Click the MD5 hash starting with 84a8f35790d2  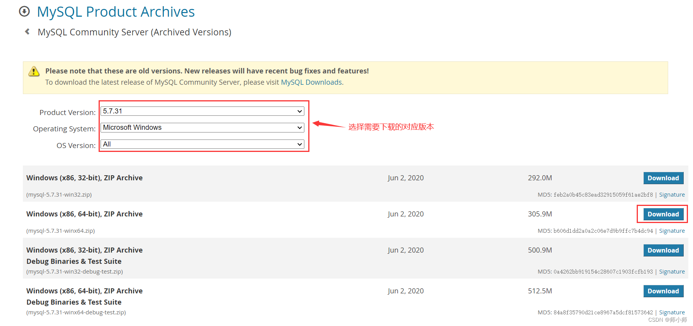603,312
